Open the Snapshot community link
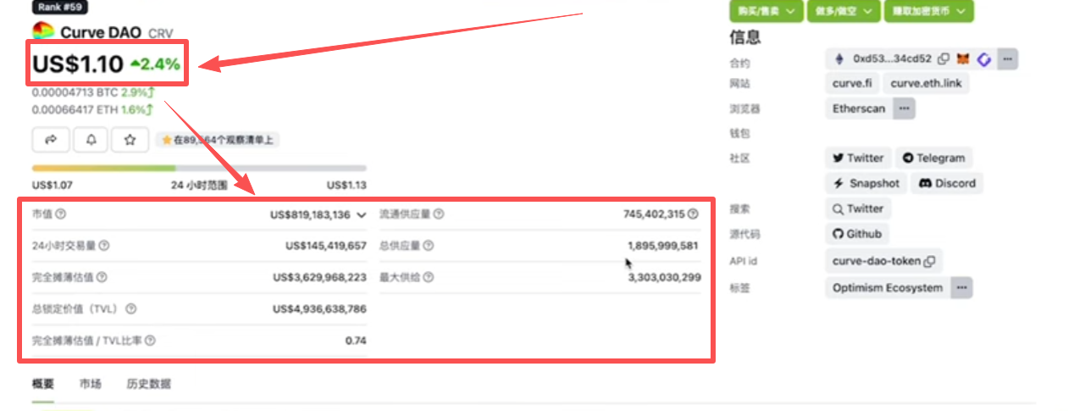Screen dimensions: 1068x411 click(866, 183)
